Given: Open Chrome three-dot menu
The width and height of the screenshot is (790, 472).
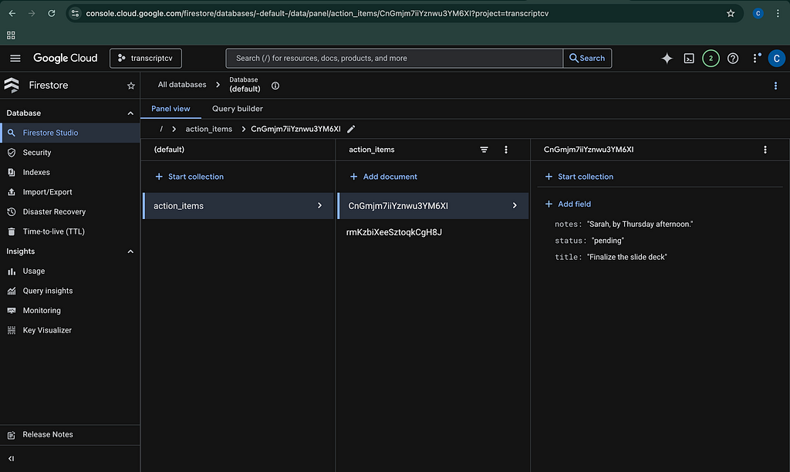Looking at the screenshot, I should pyautogui.click(x=778, y=14).
